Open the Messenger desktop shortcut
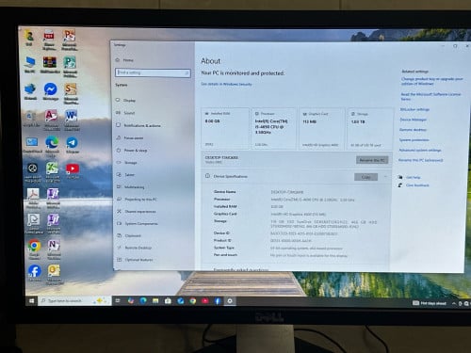The image size is (471, 353). (x=50, y=91)
